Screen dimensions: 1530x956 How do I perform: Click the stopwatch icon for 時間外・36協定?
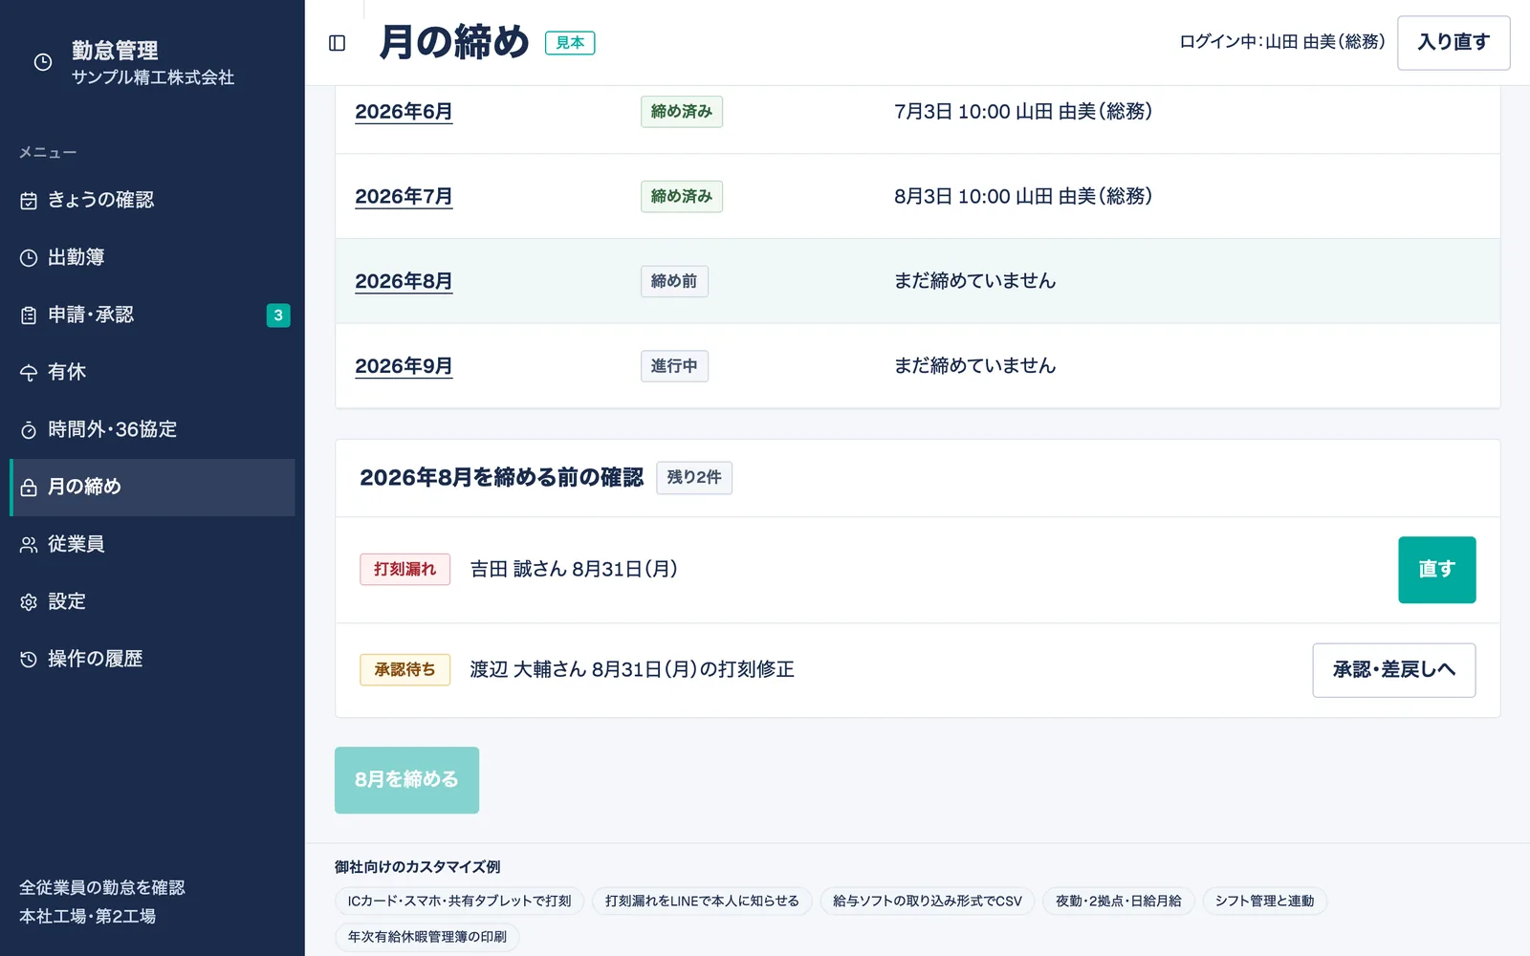click(x=29, y=430)
